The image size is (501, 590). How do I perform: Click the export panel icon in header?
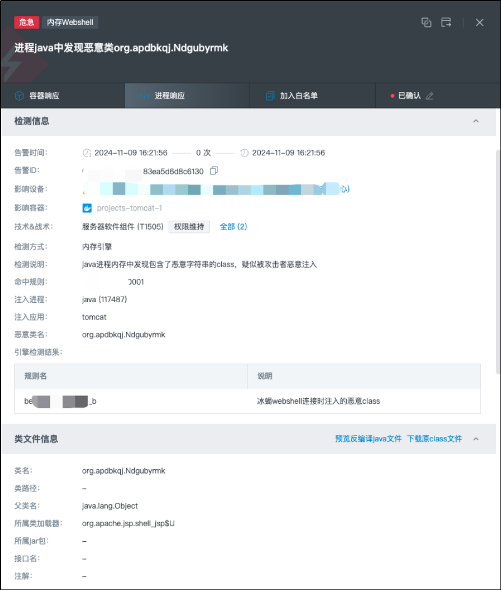pos(446,23)
